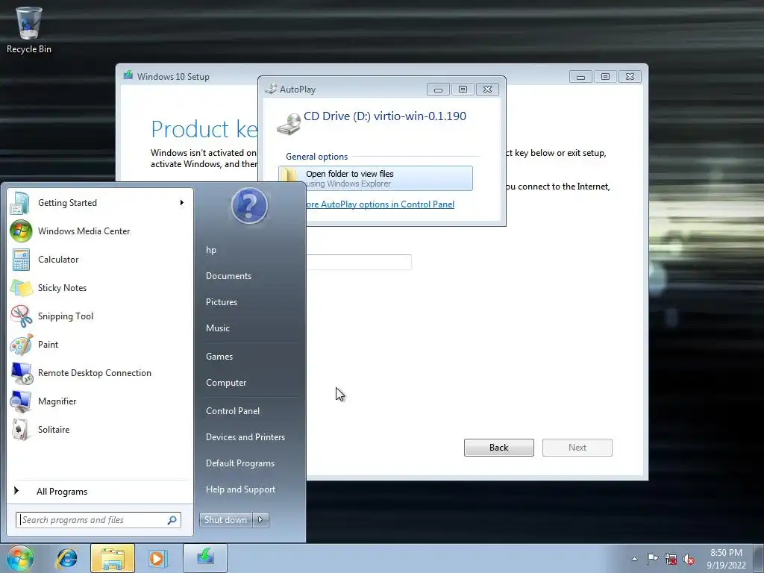This screenshot has height=573, width=764.
Task: Click the clock and date in taskbar
Action: [726, 559]
